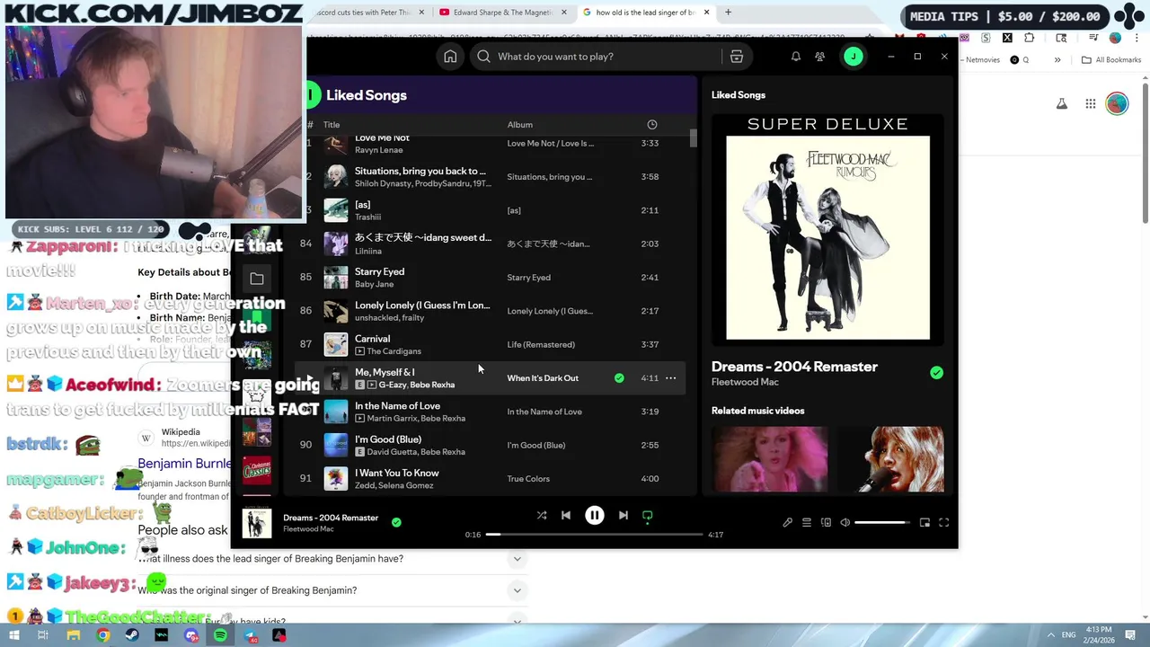Screen dimensions: 1150x647
Task: Sort songs by Album column
Action: coord(519,125)
